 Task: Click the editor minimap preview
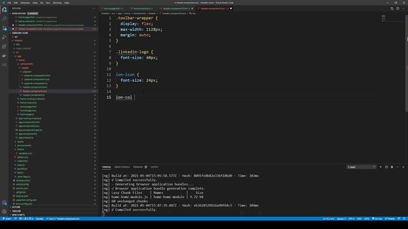384,18
